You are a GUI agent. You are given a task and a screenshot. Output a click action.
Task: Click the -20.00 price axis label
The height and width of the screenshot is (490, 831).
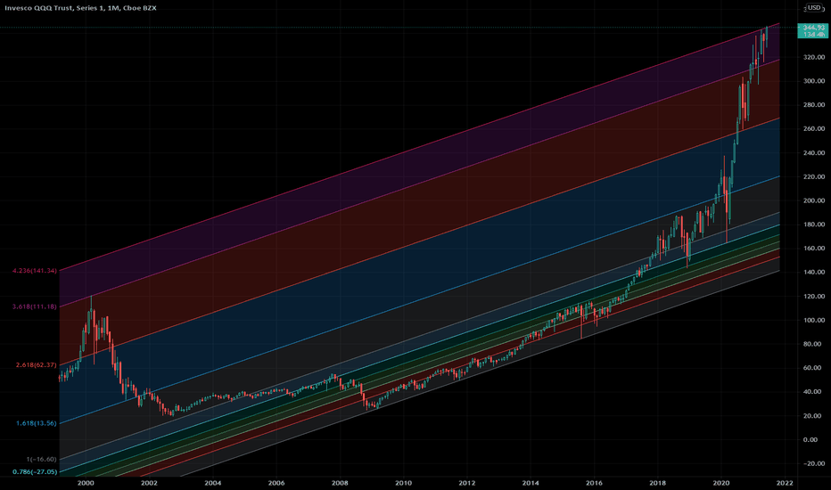pos(815,463)
